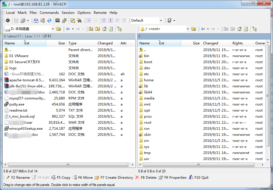This screenshot has height=190, width=273.
Task: Click the local panel horizontal scrollbar
Action: pyautogui.click(x=68, y=165)
